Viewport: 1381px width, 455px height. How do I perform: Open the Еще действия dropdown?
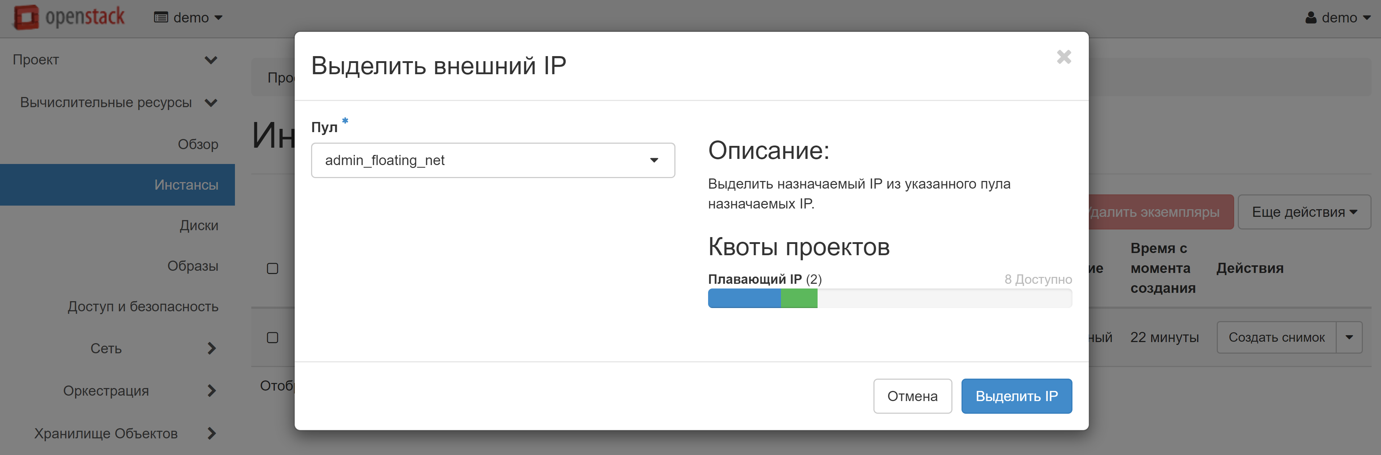pyautogui.click(x=1304, y=212)
